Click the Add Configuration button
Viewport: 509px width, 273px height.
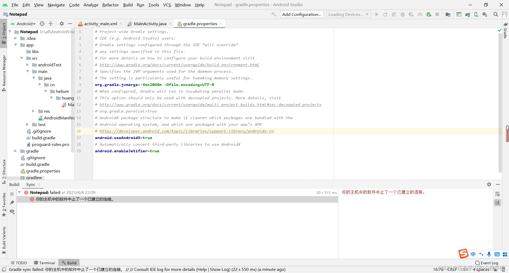[302, 14]
